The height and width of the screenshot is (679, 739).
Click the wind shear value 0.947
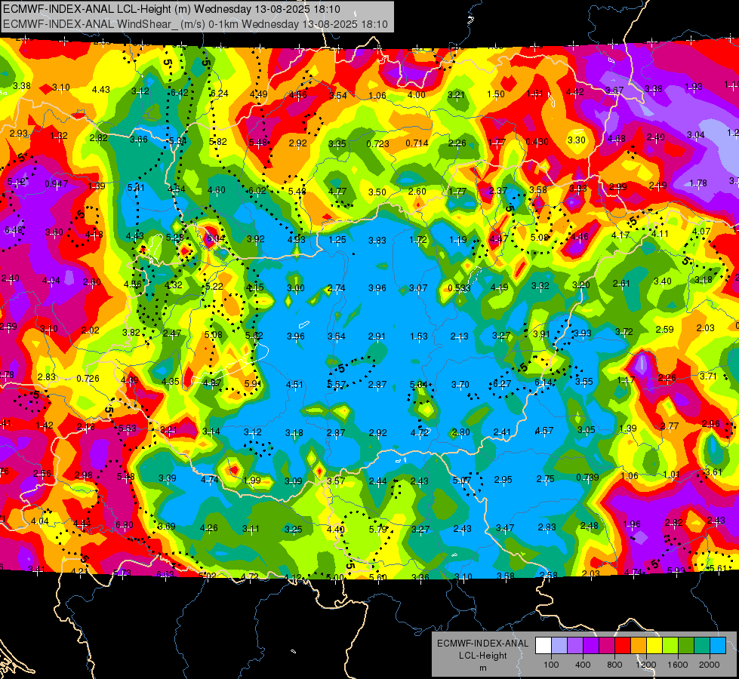[x=56, y=184]
